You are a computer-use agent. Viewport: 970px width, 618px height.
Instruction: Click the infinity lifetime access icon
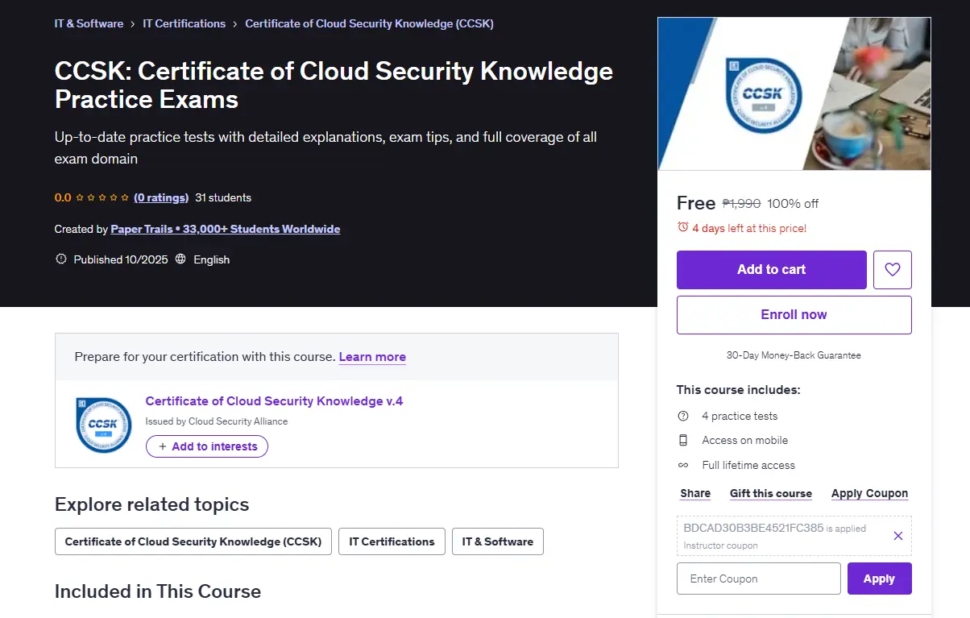coord(683,465)
